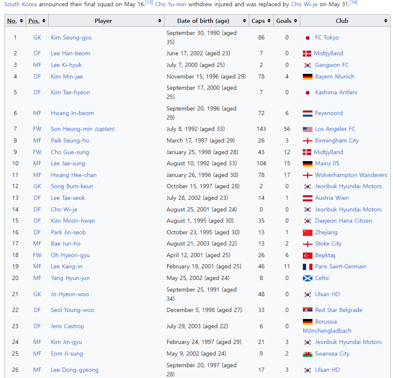The image size is (393, 378).
Task: Open Hwang In-beom player page
Action: (72, 113)
